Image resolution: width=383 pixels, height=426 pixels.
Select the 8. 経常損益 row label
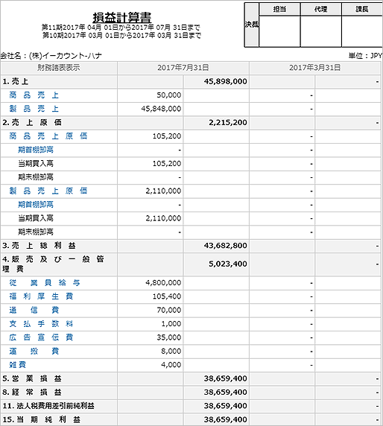[32, 392]
